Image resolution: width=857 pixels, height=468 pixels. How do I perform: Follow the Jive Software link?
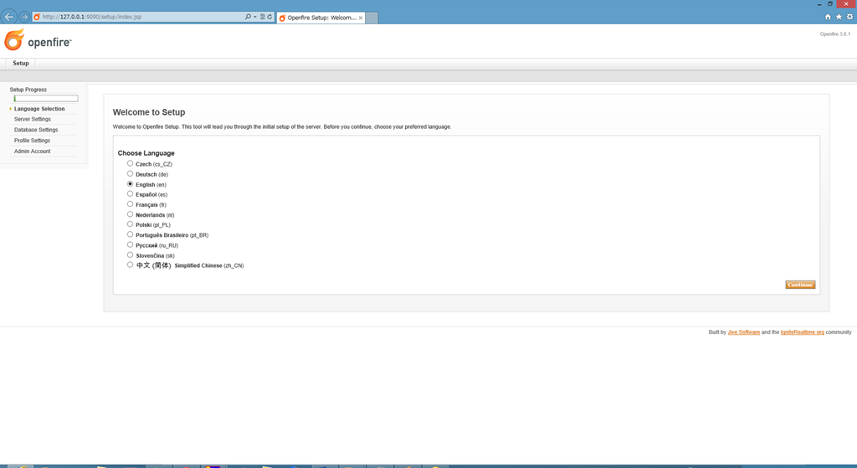click(743, 332)
